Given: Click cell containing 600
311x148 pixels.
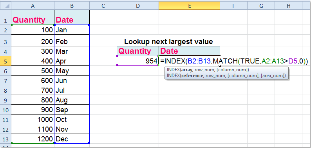Looking at the screenshot, I should coord(33,81).
